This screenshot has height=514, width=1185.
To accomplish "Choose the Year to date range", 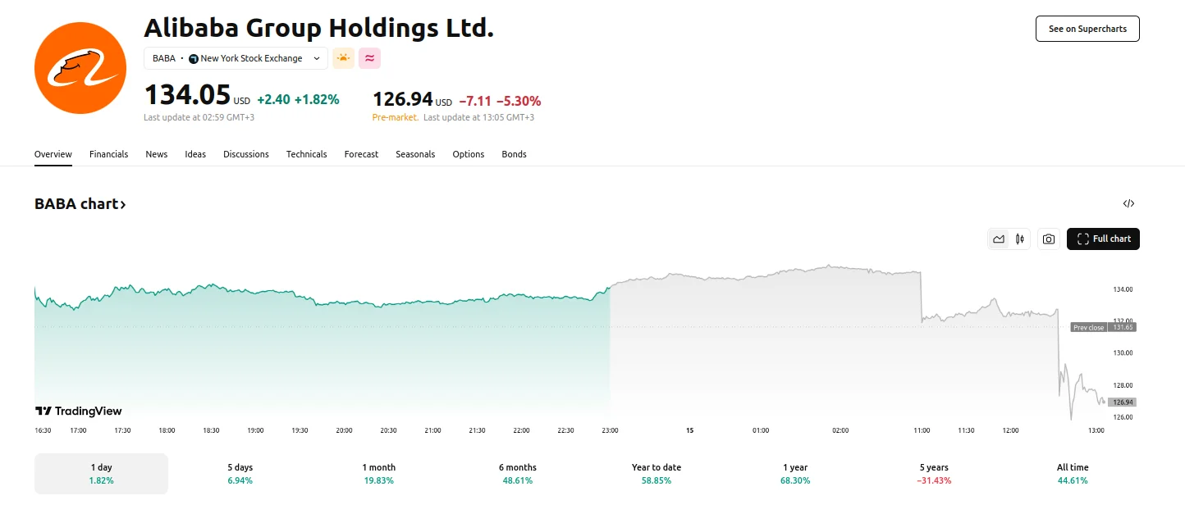I will pos(656,474).
